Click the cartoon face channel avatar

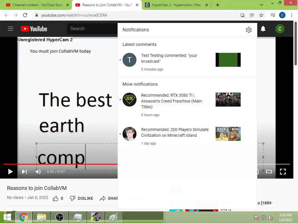pyautogui.click(x=130, y=134)
